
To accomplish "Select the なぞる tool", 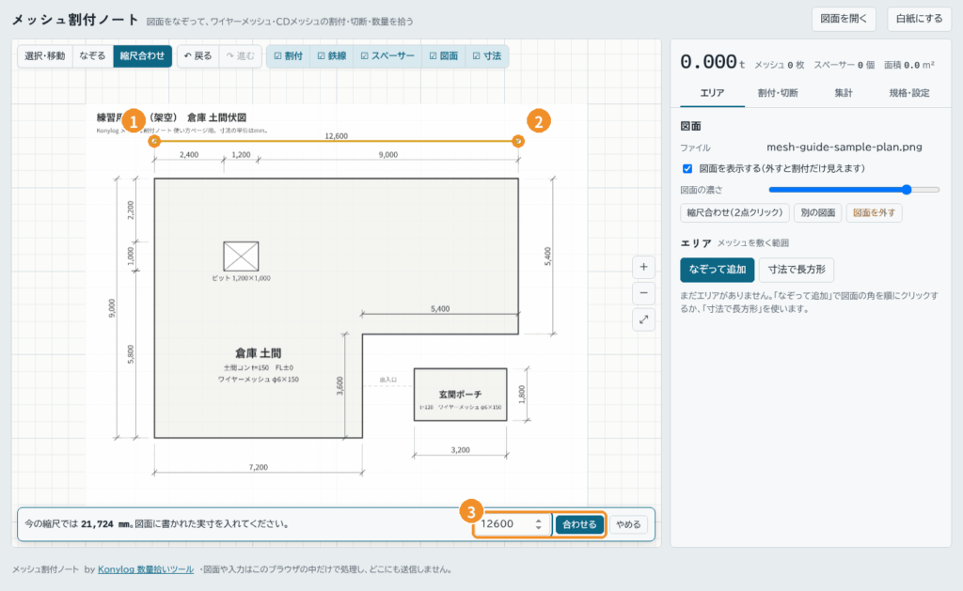I will coord(92,55).
